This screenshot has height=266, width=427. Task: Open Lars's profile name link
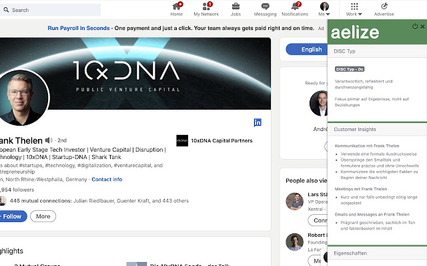[318, 194]
